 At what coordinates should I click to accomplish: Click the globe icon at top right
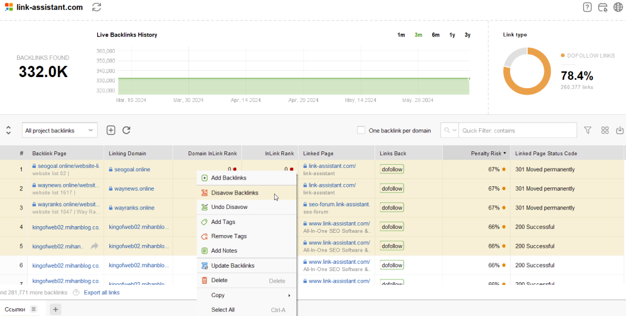618,7
